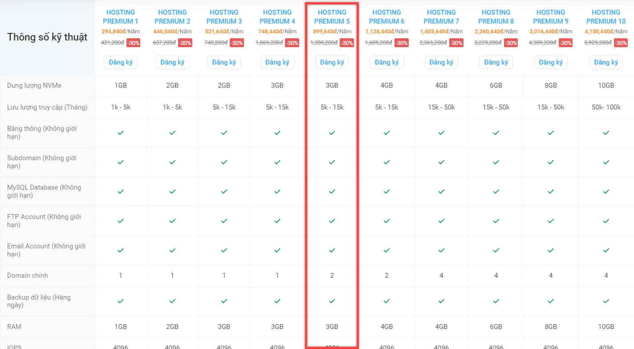The image size is (634, 349).
Task: Open the Hosting Premium 3 title link
Action: [x=224, y=16]
